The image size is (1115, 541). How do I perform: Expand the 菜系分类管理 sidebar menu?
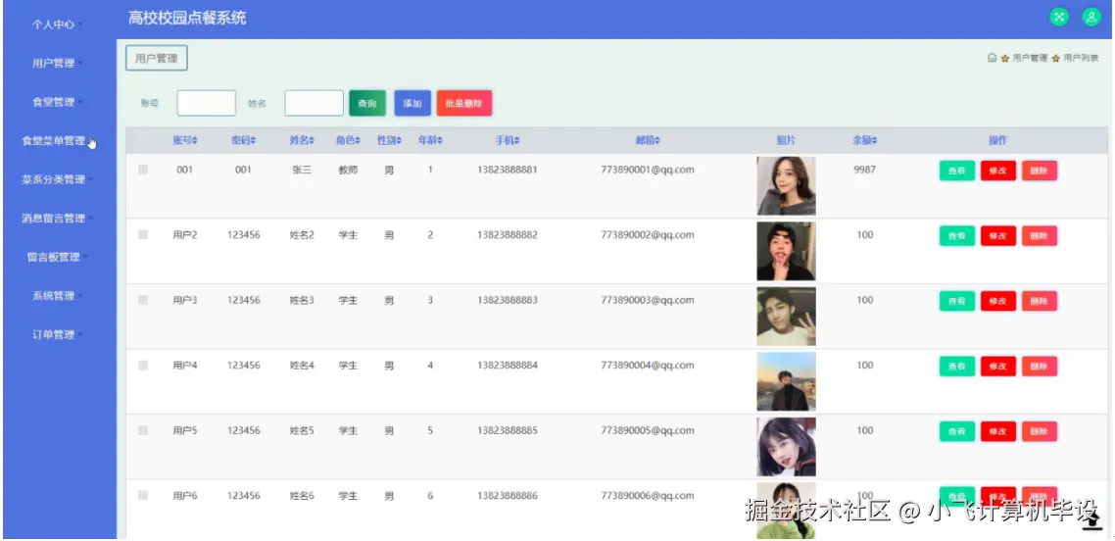pyautogui.click(x=58, y=179)
